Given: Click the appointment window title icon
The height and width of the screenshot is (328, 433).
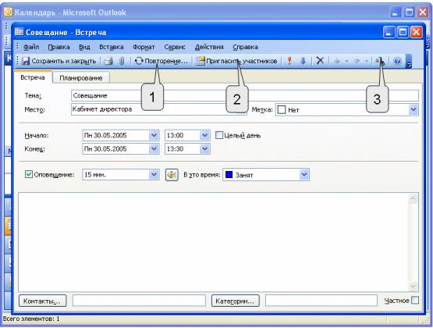Looking at the screenshot, I should point(19,32).
